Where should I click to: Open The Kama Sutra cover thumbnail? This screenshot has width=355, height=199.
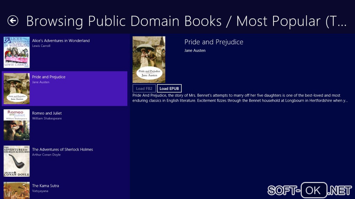point(16,190)
